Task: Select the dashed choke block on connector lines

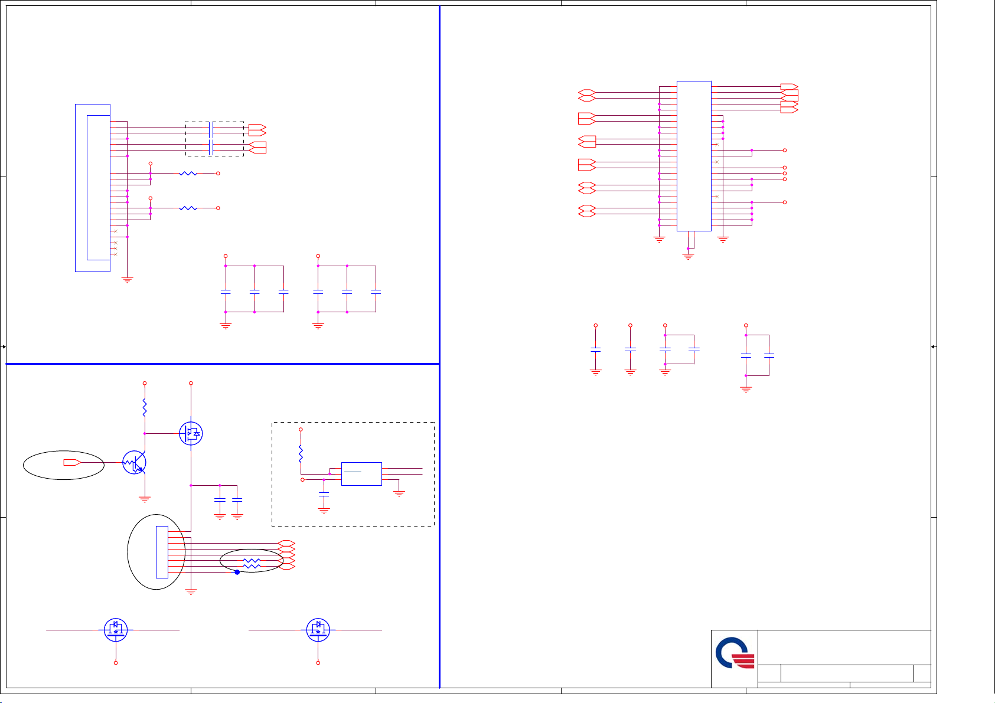Action: tap(214, 139)
